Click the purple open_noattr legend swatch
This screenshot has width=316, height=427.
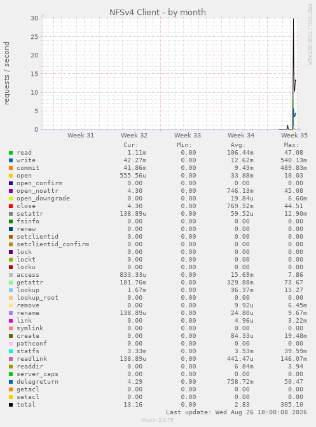[x=11, y=191]
